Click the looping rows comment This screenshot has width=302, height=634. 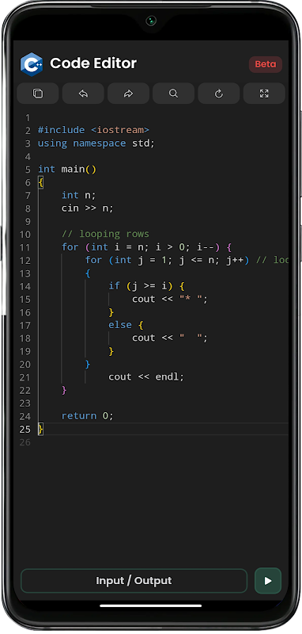(105, 234)
